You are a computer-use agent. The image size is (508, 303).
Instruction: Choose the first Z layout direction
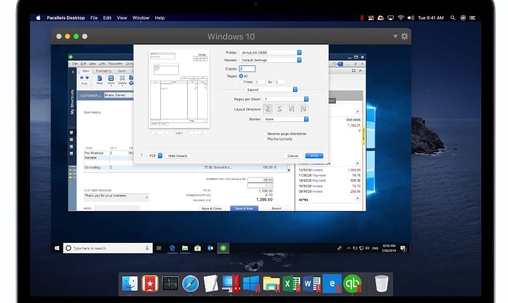tap(268, 109)
